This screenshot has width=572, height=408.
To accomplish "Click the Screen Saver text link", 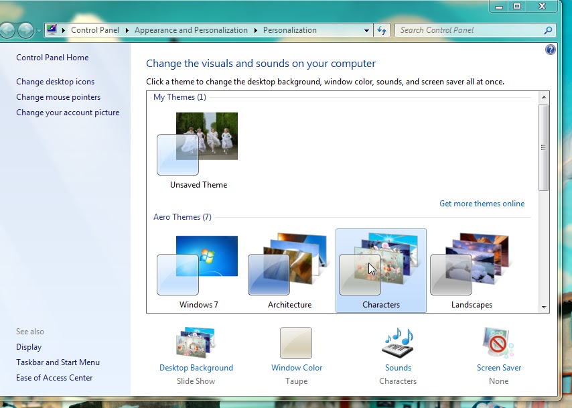I will click(x=499, y=368).
